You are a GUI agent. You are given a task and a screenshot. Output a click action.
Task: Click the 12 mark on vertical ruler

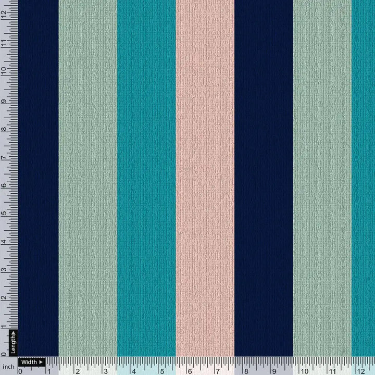[x=4, y=16]
